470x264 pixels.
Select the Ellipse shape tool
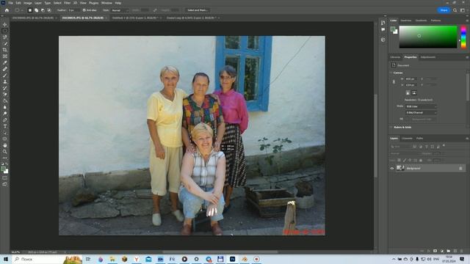coord(5,139)
